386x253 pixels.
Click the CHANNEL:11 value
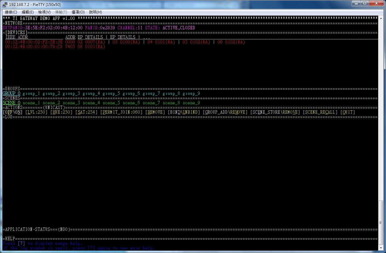pos(130,28)
